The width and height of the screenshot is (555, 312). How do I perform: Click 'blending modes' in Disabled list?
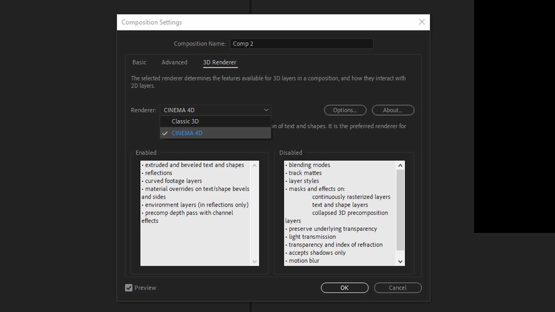309,165
